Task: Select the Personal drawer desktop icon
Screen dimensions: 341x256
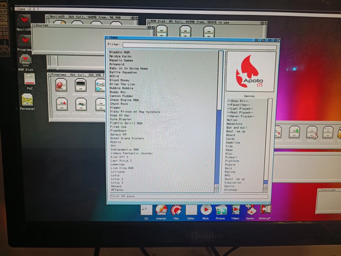Action: coord(27,99)
